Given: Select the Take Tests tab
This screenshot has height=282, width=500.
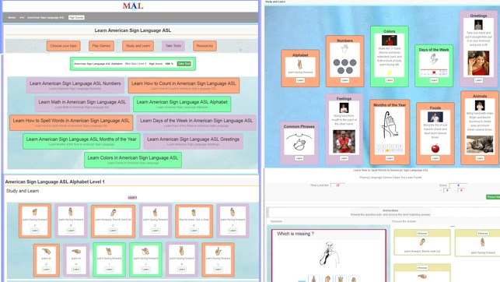Looking at the screenshot, I should pyautogui.click(x=173, y=46).
